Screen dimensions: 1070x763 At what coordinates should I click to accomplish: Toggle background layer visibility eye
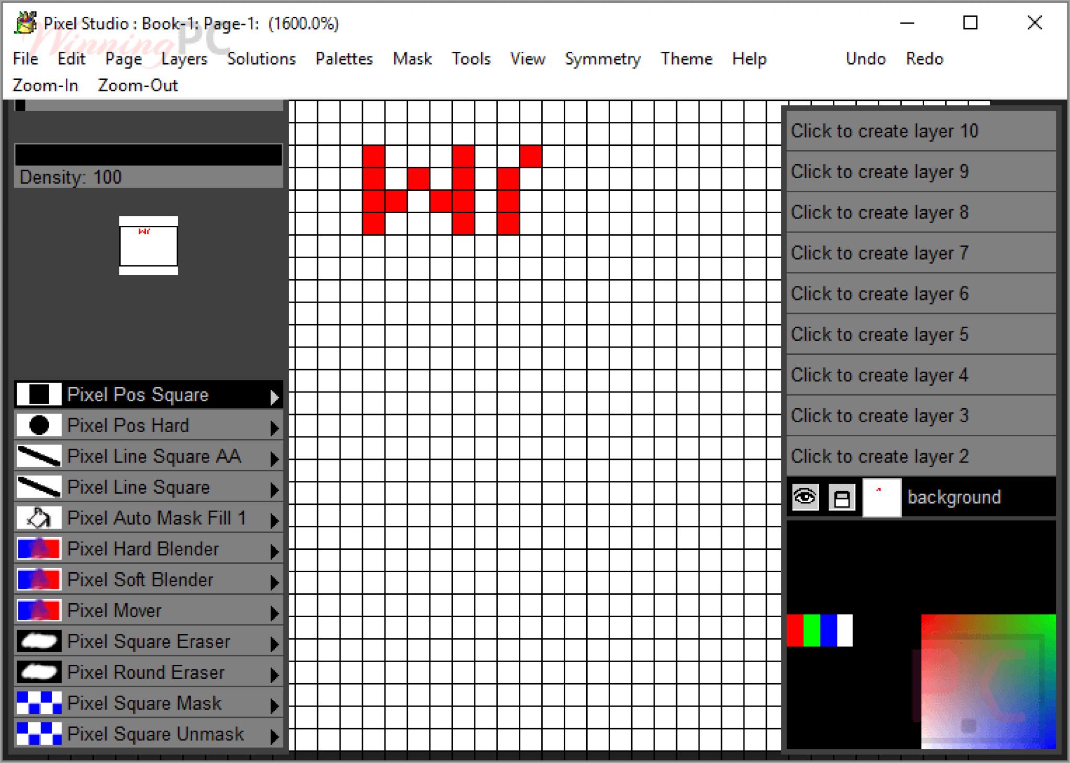pyautogui.click(x=805, y=497)
